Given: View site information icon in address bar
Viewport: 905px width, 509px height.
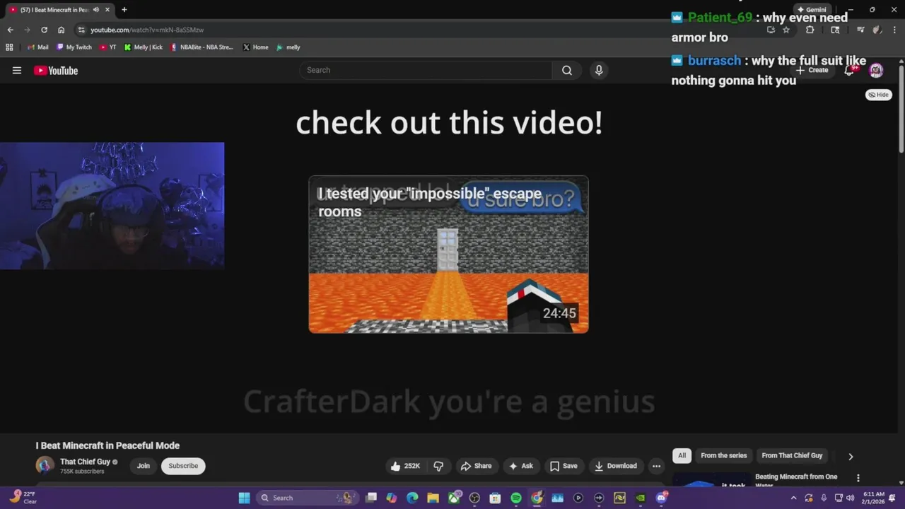Looking at the screenshot, I should 81,30.
